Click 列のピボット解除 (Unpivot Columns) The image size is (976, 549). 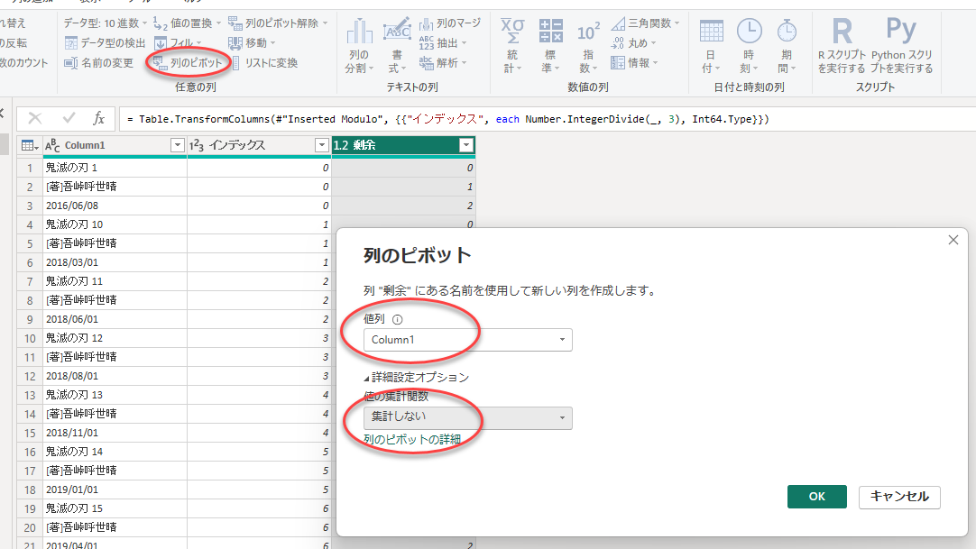(278, 23)
